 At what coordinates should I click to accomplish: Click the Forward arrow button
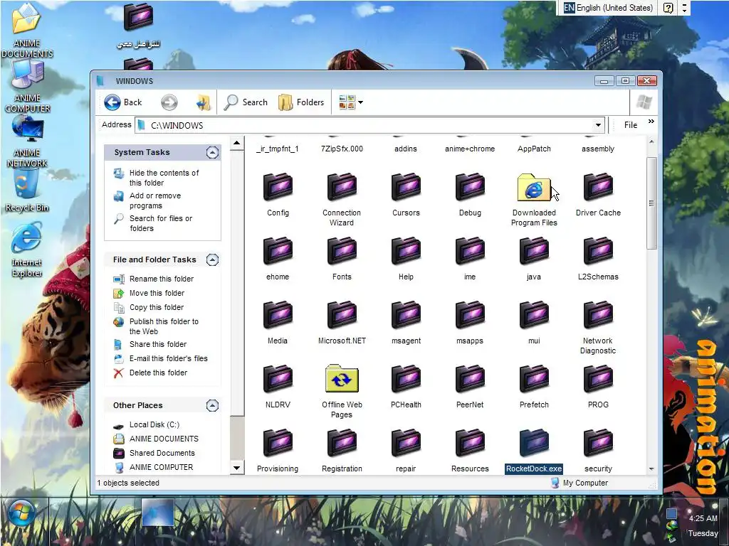coord(169,102)
